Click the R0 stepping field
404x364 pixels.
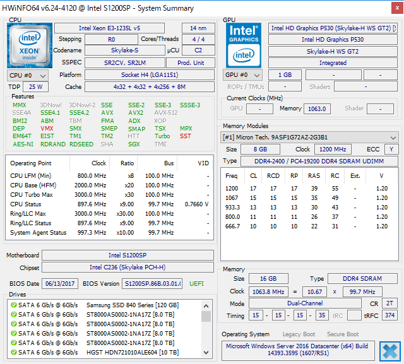point(111,39)
